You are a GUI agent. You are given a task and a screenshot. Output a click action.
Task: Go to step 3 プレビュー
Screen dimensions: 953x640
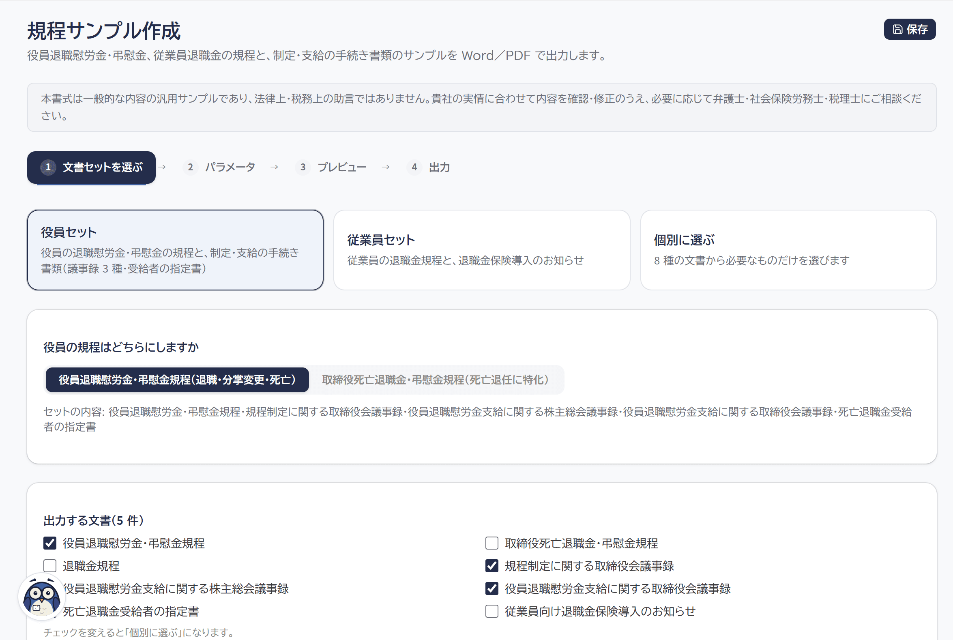pyautogui.click(x=331, y=168)
